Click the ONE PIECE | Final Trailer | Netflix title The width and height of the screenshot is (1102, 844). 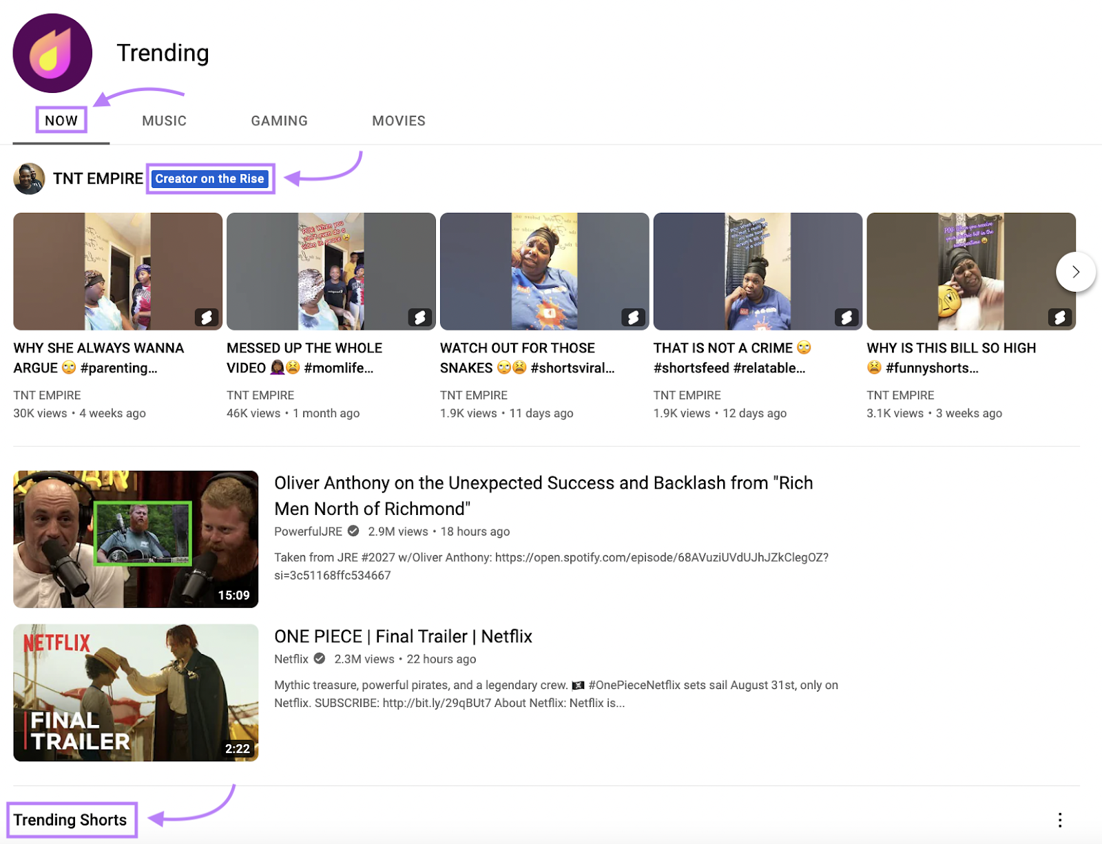pos(403,636)
